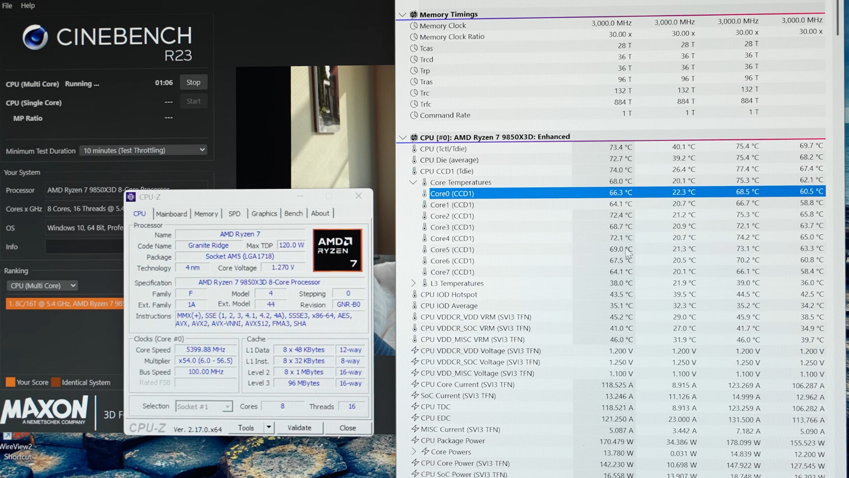Screen dimensions: 849x478
Task: Switch to the Memory tab in CPU-Z
Action: pos(206,214)
